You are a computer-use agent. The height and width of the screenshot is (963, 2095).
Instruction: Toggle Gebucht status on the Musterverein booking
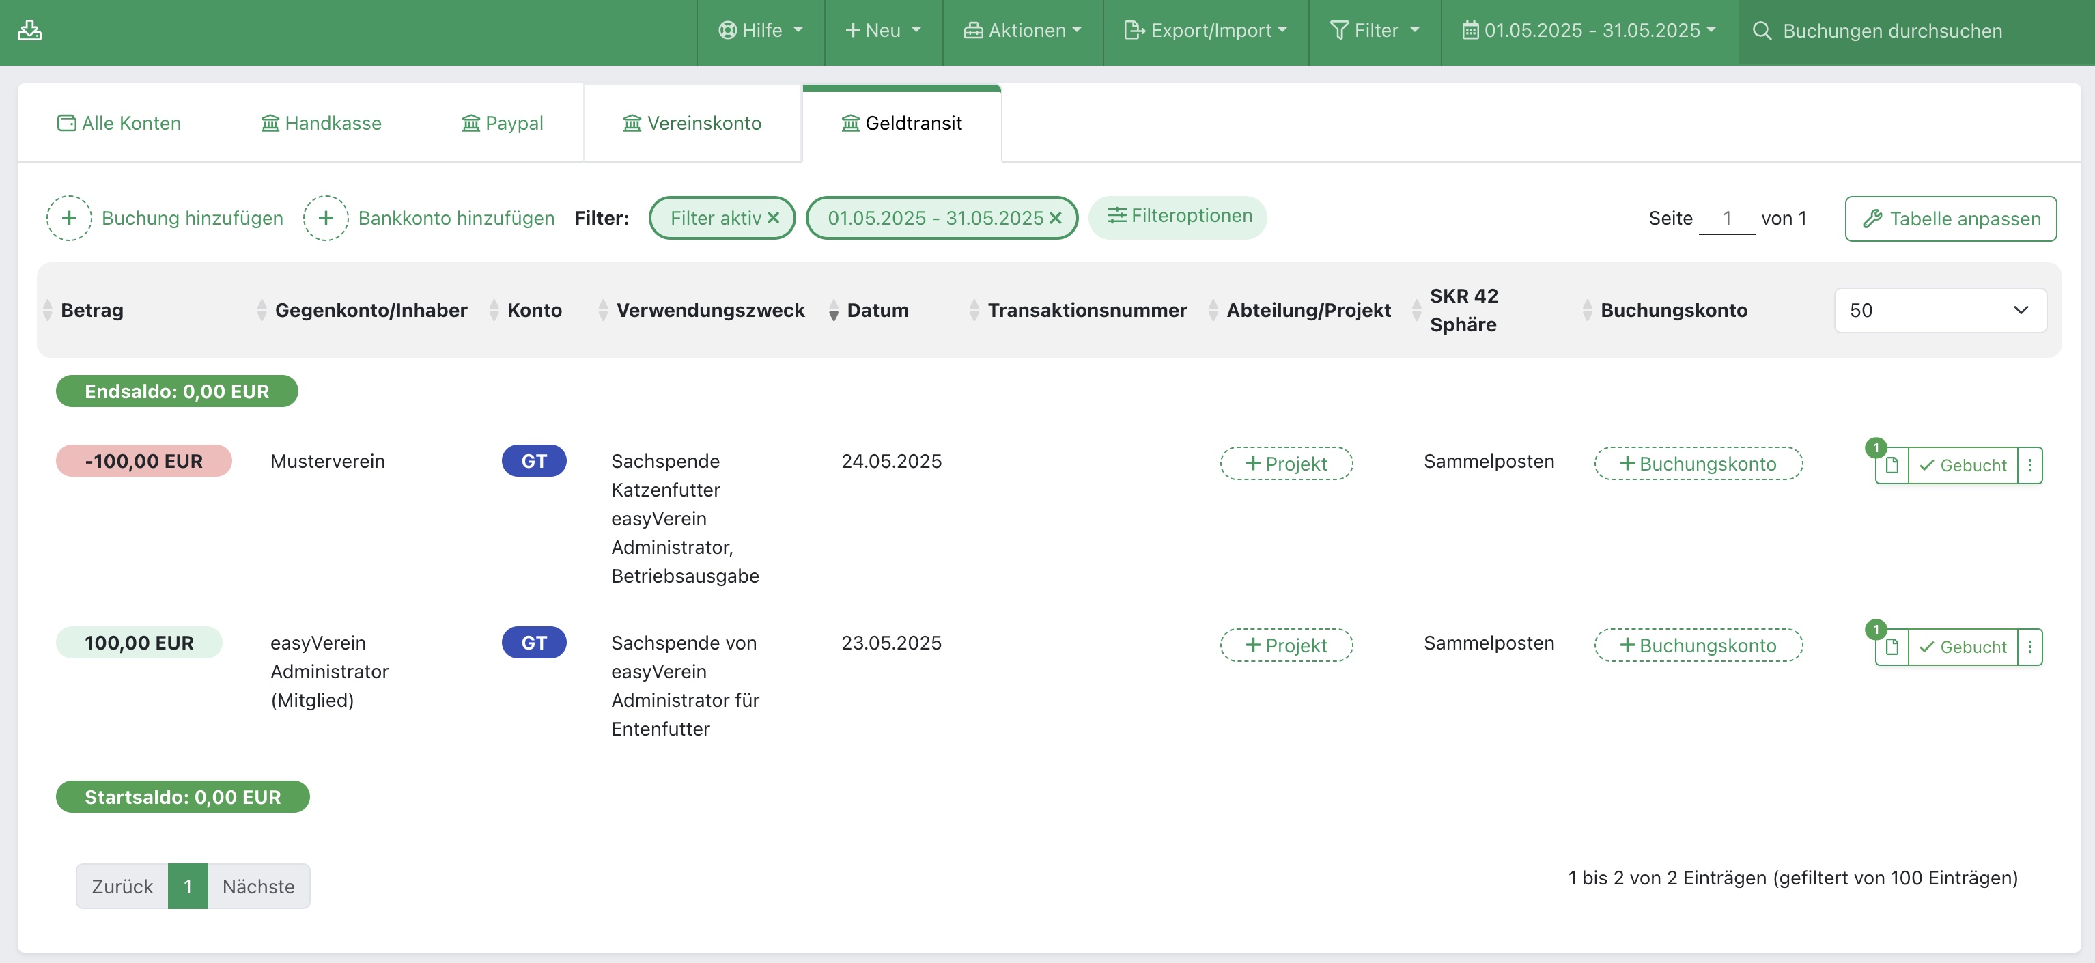1963,465
